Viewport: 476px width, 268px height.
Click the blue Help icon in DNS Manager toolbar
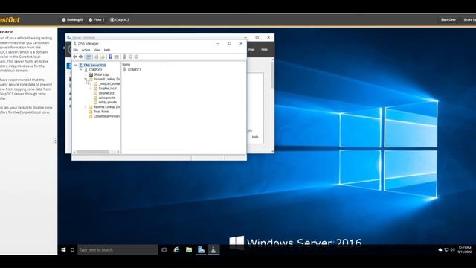111,57
